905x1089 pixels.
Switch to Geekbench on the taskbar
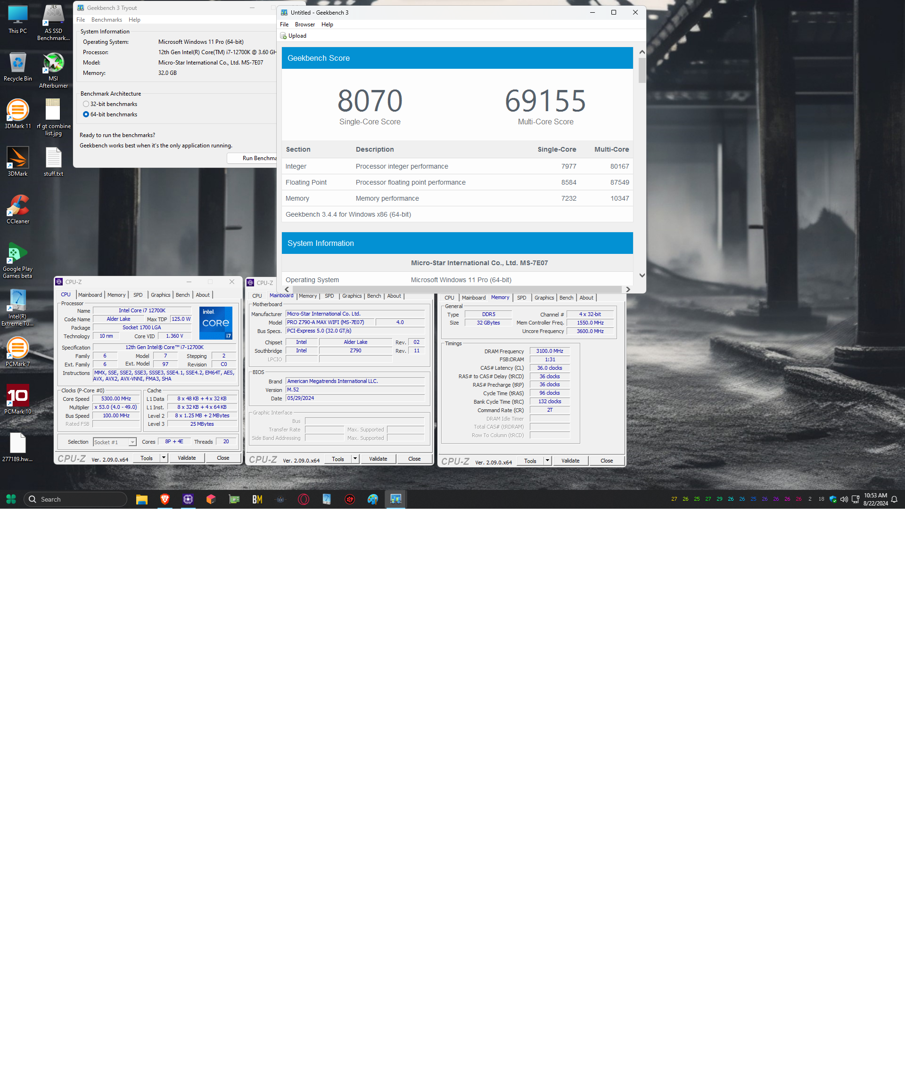(396, 499)
